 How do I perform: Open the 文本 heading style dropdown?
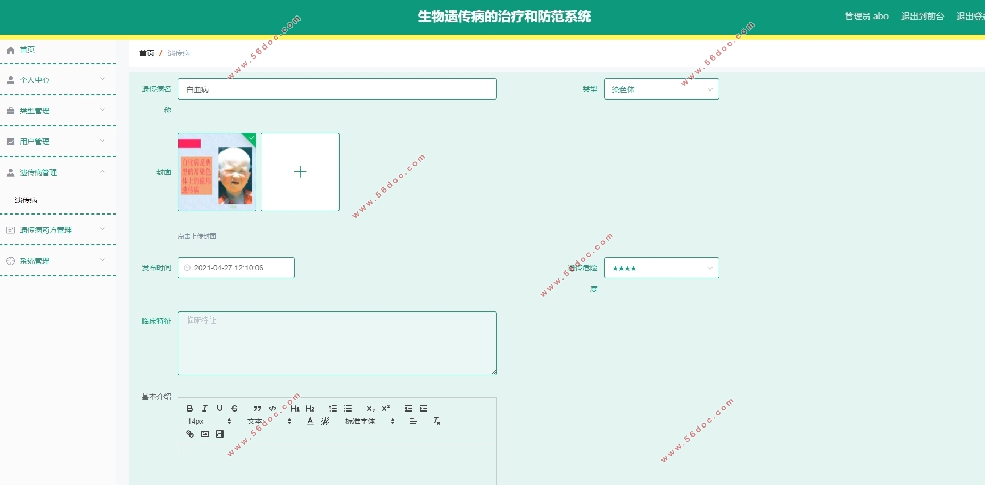pyautogui.click(x=269, y=421)
